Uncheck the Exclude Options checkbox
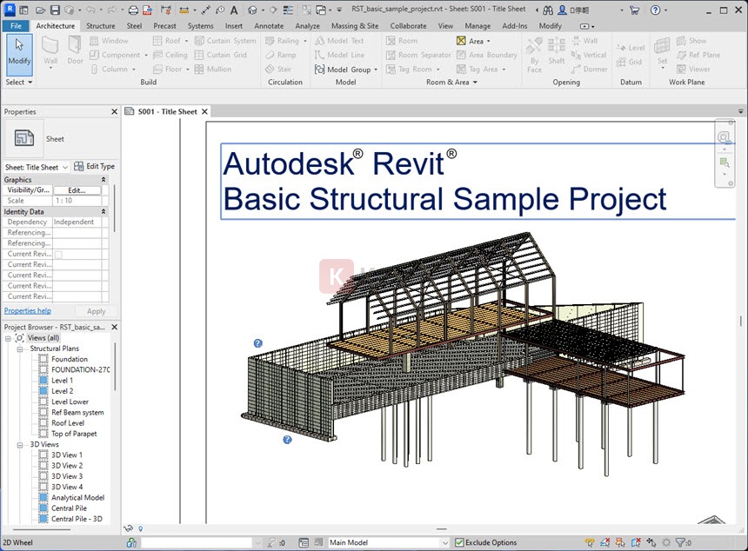748x551 pixels. (x=459, y=541)
